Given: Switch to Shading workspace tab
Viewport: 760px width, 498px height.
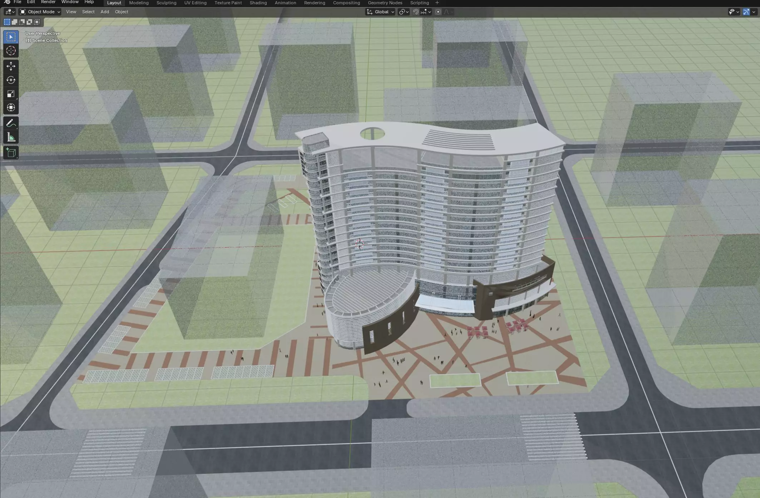Looking at the screenshot, I should click(258, 3).
